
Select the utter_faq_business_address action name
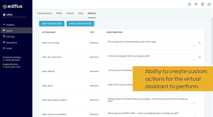point(54,100)
